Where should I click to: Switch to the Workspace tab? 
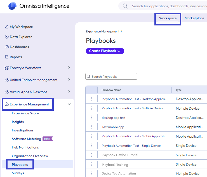point(168,18)
